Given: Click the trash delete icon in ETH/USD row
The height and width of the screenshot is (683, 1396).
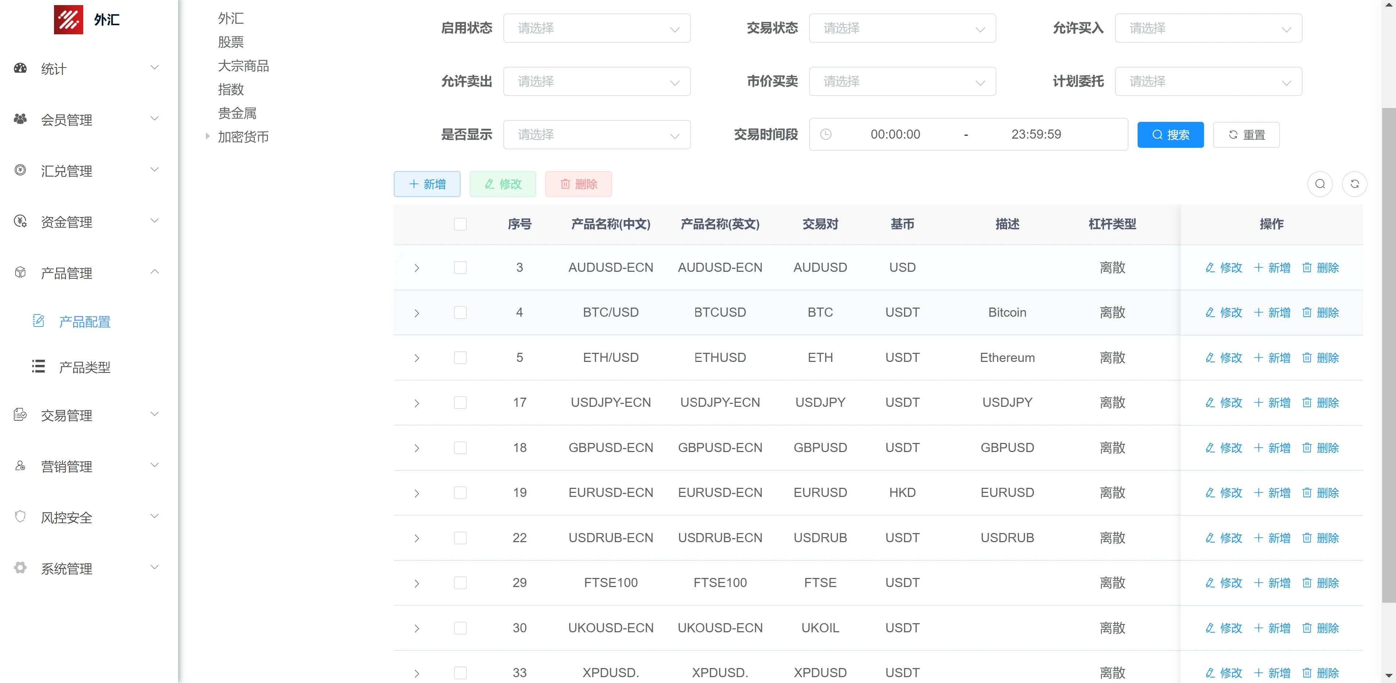Looking at the screenshot, I should [1307, 358].
